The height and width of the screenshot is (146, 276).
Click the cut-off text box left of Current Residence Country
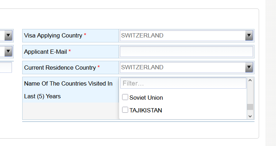(6, 67)
